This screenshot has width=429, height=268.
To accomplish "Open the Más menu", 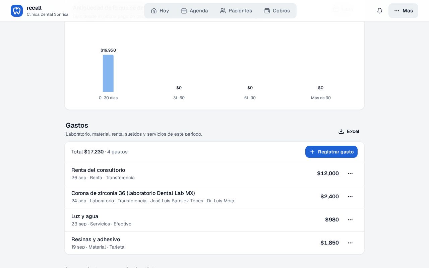I will point(403,11).
